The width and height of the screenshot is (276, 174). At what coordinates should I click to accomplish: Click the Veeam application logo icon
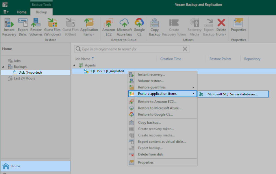pyautogui.click(x=5, y=4)
